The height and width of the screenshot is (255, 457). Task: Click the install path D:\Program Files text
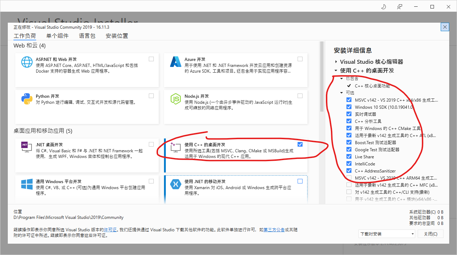tap(68, 217)
